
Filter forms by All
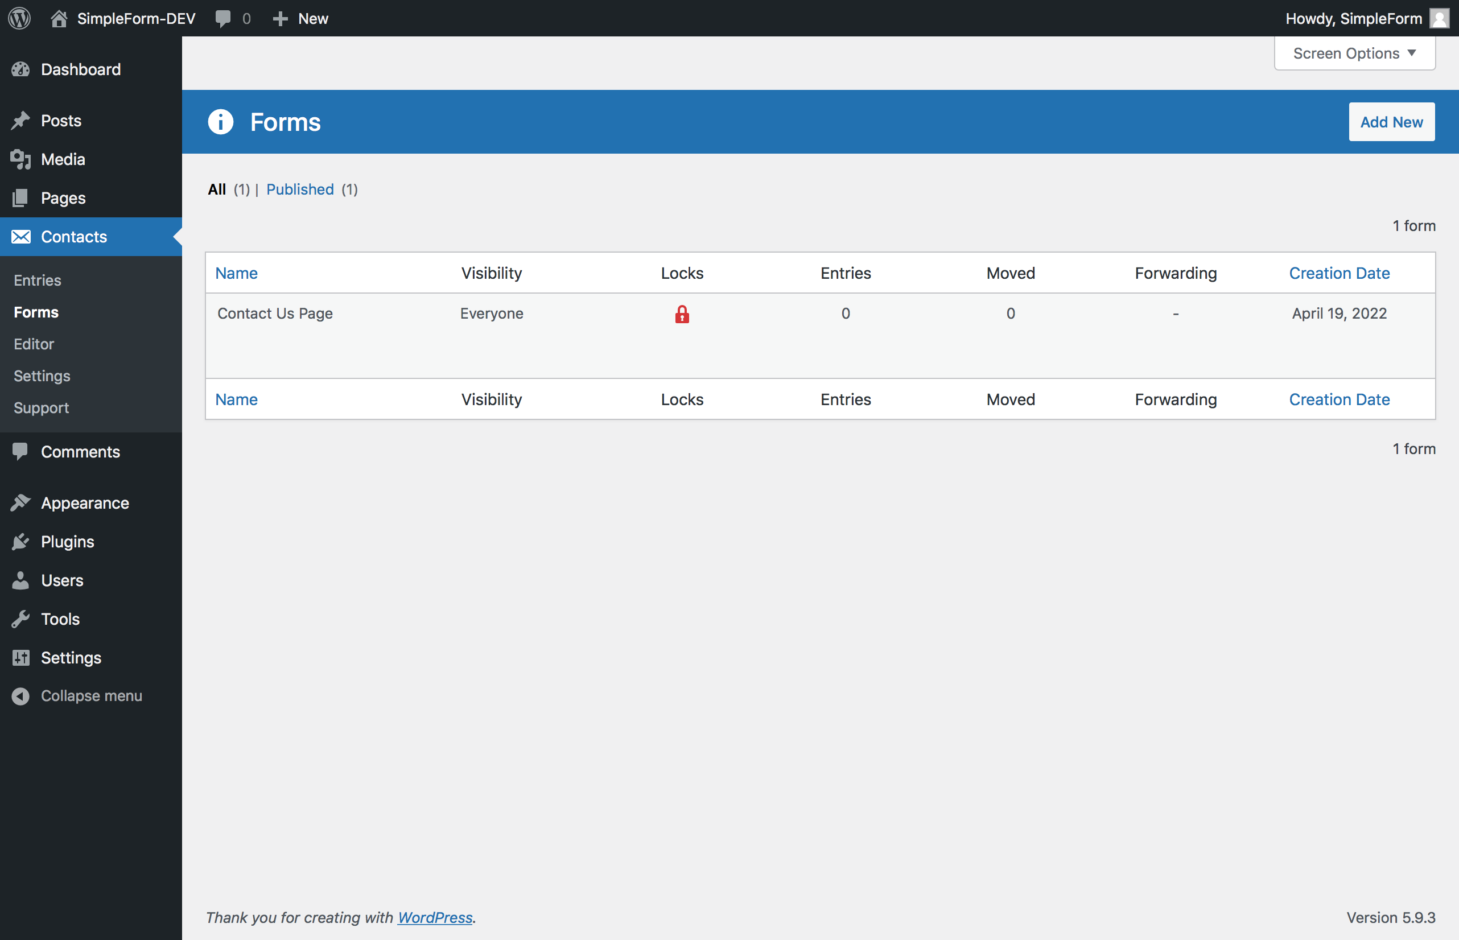click(217, 189)
